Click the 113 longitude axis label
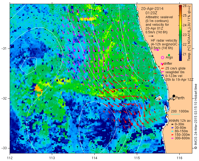This screenshot has height=161, width=199. pos(52,158)
